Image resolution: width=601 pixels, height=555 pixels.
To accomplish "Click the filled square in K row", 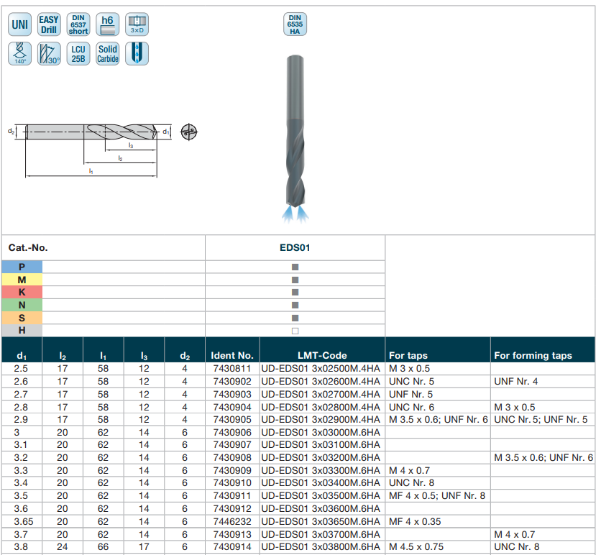I will tap(295, 293).
